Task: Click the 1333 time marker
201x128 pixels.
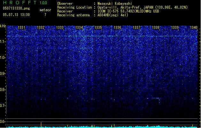Action: pos(60,28)
